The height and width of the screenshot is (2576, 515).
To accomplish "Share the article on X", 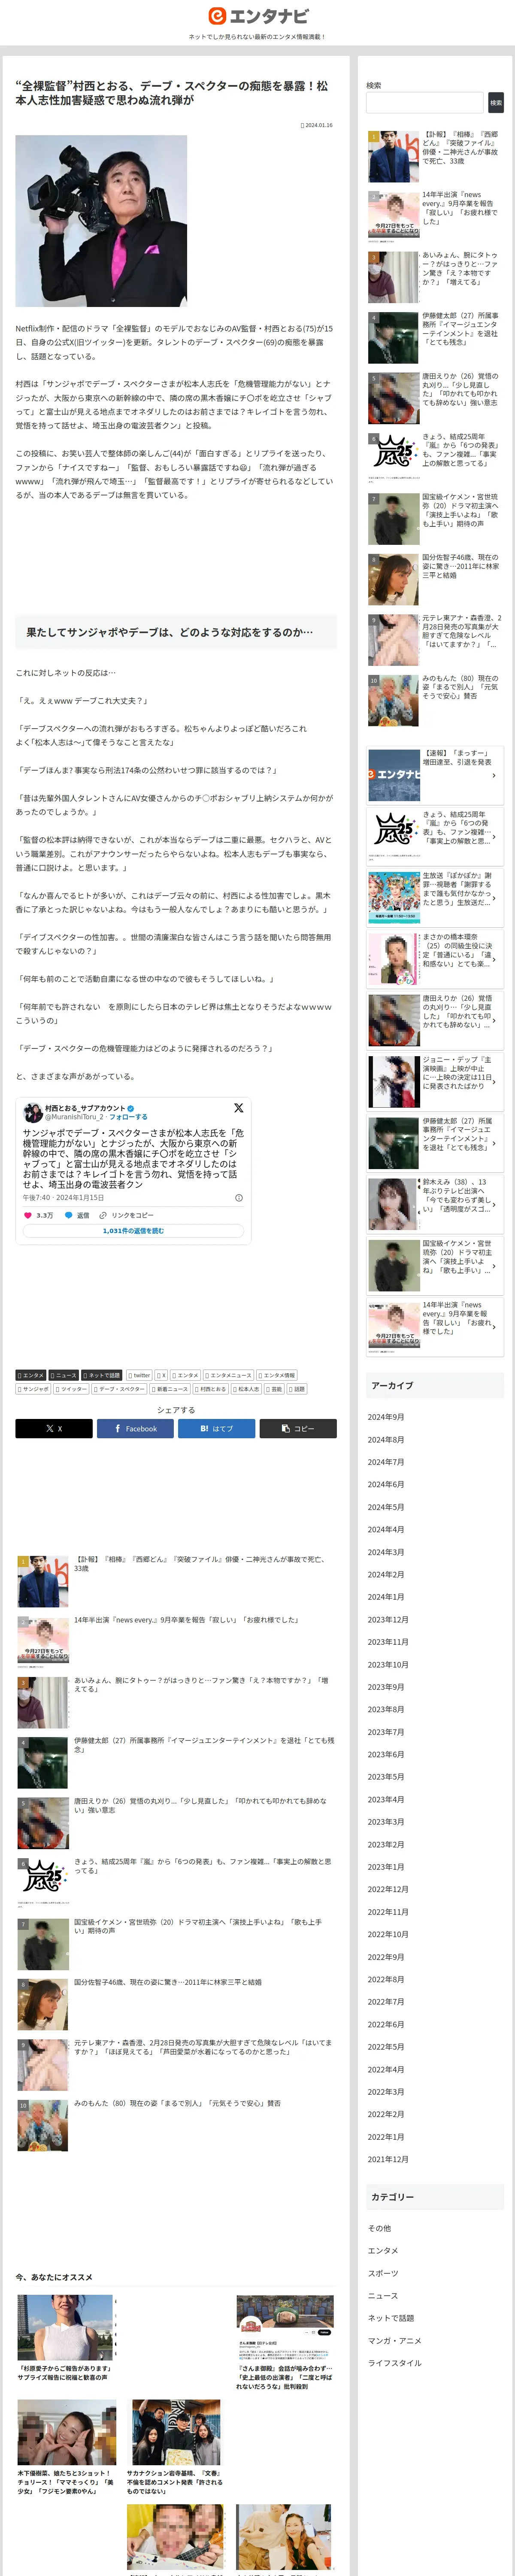I will click(x=54, y=1428).
